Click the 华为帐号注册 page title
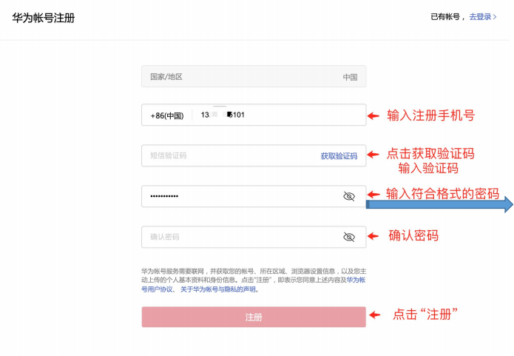 (43, 17)
